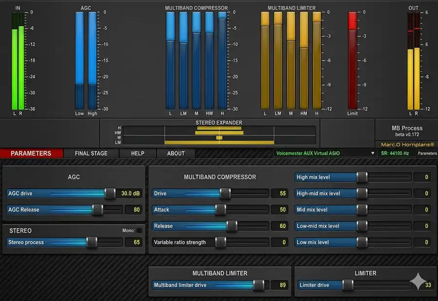Click the Multiband limiter drive slider knob

pos(259,285)
